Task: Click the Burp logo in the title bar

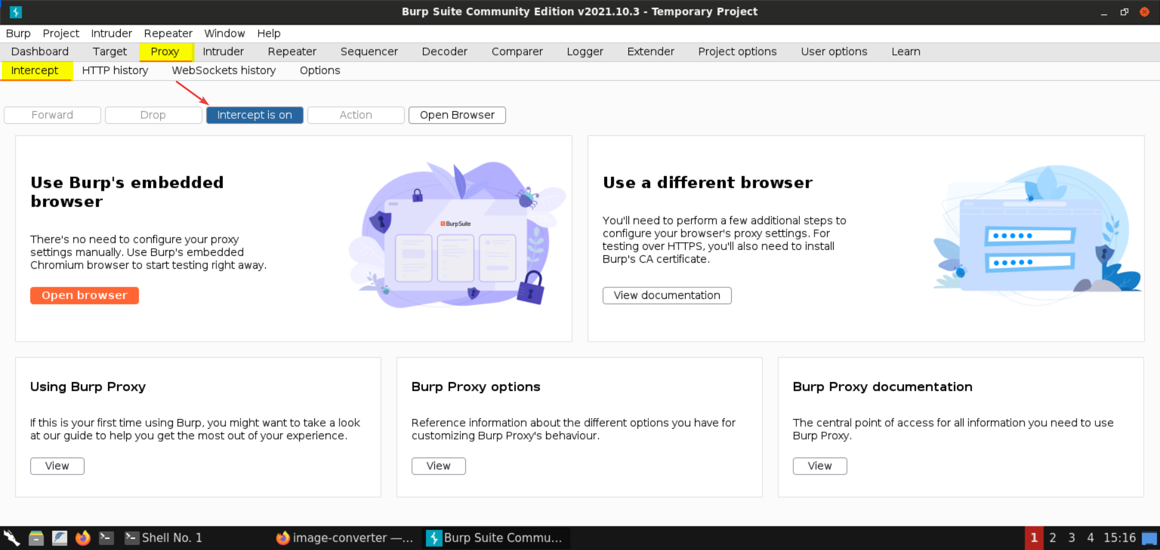Action: tap(16, 11)
